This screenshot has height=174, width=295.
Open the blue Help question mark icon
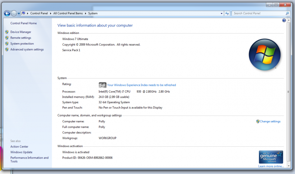284,21
